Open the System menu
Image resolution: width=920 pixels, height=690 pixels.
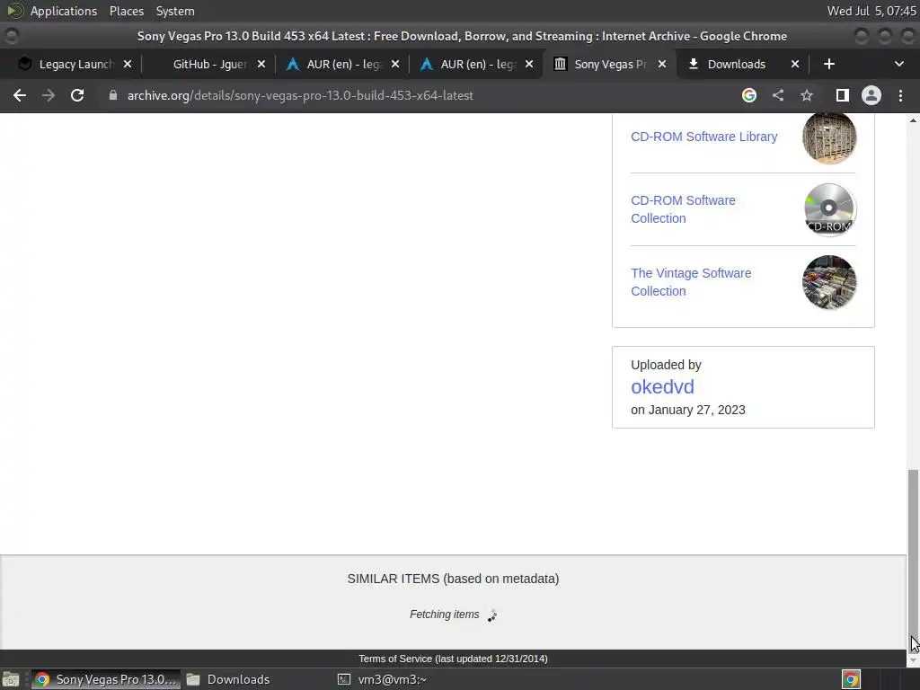point(175,11)
